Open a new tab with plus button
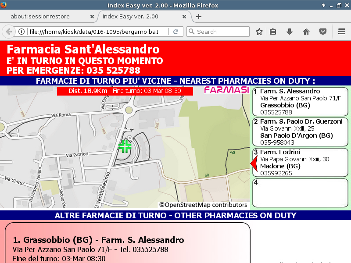This screenshot has width=351, height=263. coord(199,17)
